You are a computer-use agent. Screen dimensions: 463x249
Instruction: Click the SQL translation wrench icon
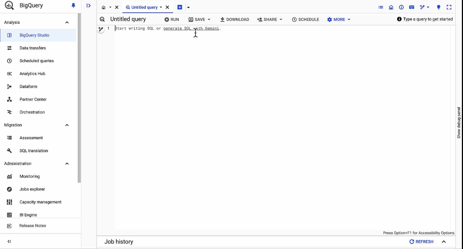point(9,151)
